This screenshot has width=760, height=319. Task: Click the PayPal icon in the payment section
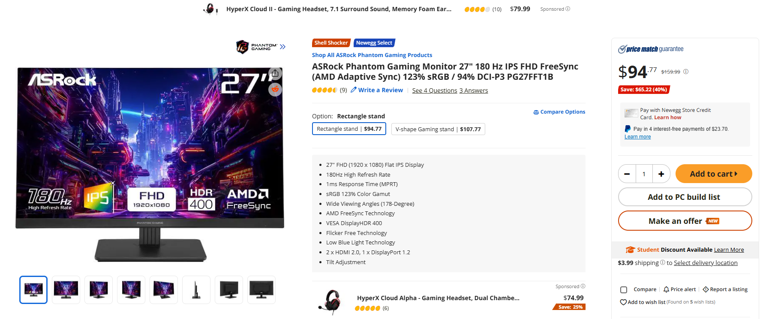point(628,129)
